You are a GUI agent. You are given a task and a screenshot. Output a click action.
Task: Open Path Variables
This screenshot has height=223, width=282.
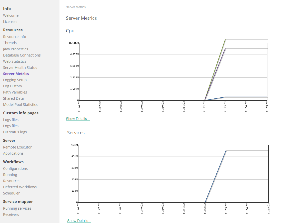[x=15, y=92]
